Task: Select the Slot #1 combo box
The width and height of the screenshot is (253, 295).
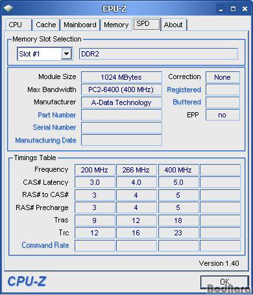Action: (45, 54)
